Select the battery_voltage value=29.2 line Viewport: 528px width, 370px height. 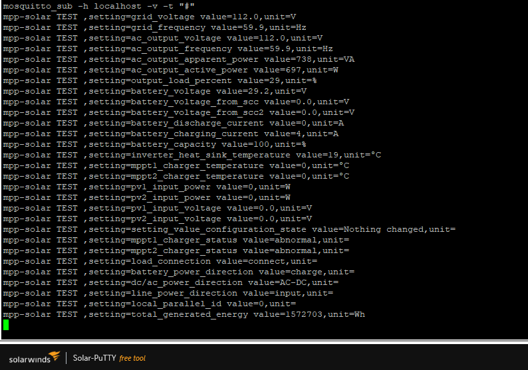pos(155,91)
